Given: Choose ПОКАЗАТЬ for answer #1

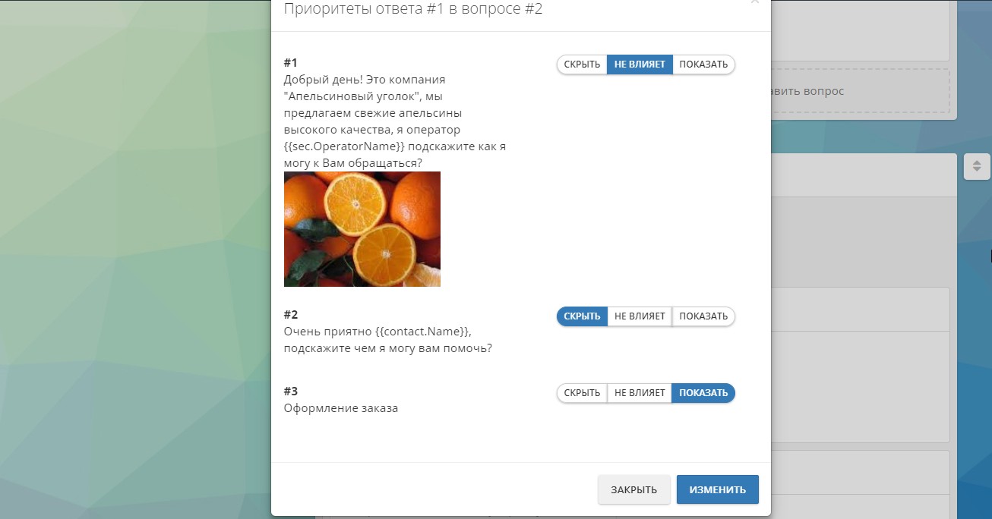Looking at the screenshot, I should pyautogui.click(x=703, y=64).
